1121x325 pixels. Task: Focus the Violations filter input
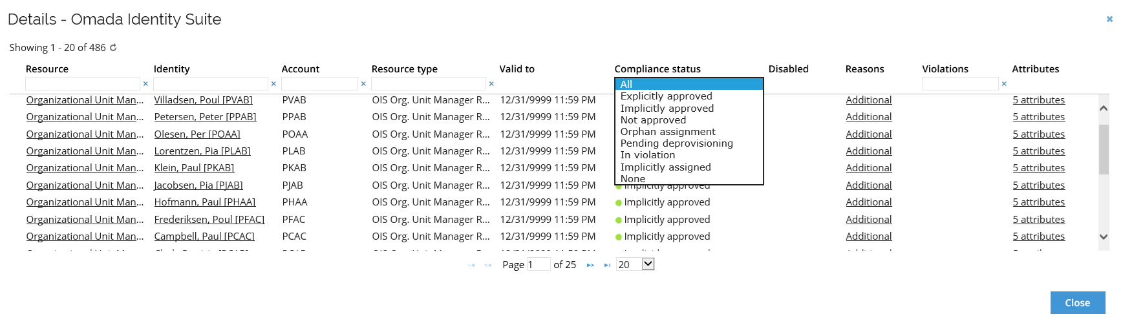(x=960, y=83)
